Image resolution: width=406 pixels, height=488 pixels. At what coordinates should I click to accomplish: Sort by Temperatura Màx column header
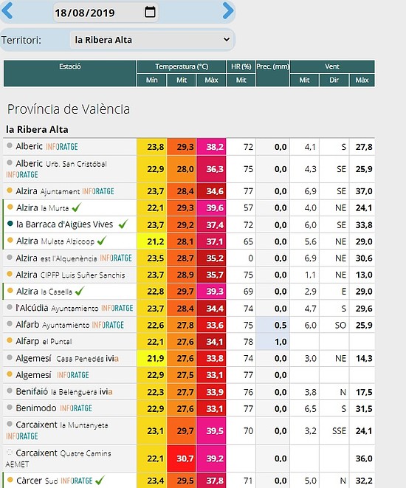pyautogui.click(x=211, y=80)
